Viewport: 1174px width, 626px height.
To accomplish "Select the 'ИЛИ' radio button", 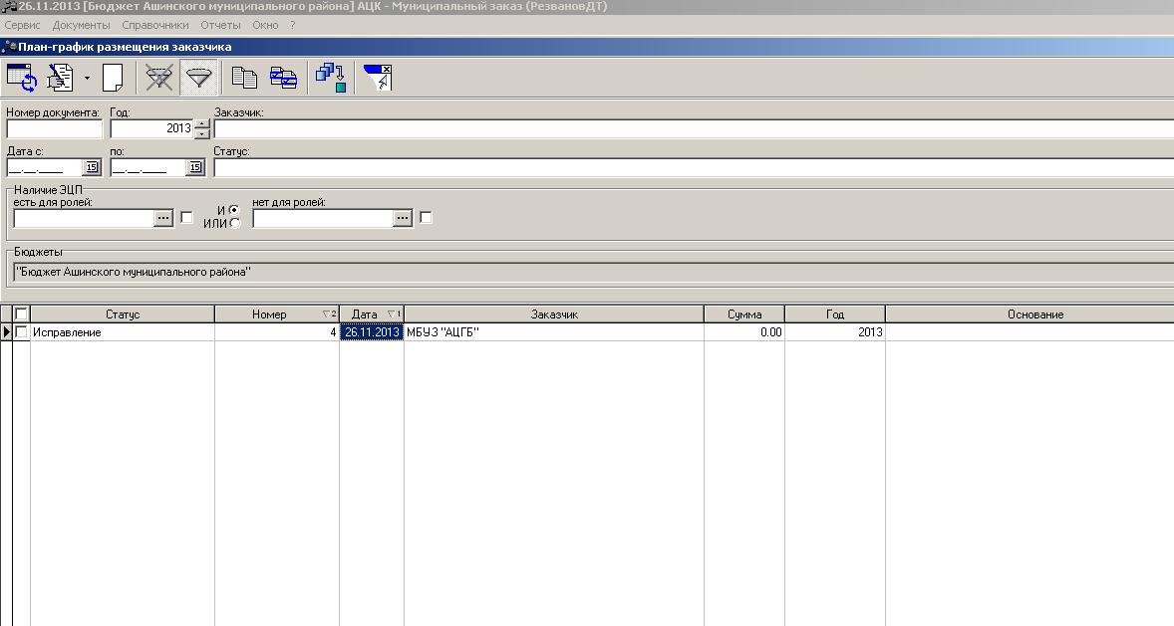I will click(x=234, y=223).
